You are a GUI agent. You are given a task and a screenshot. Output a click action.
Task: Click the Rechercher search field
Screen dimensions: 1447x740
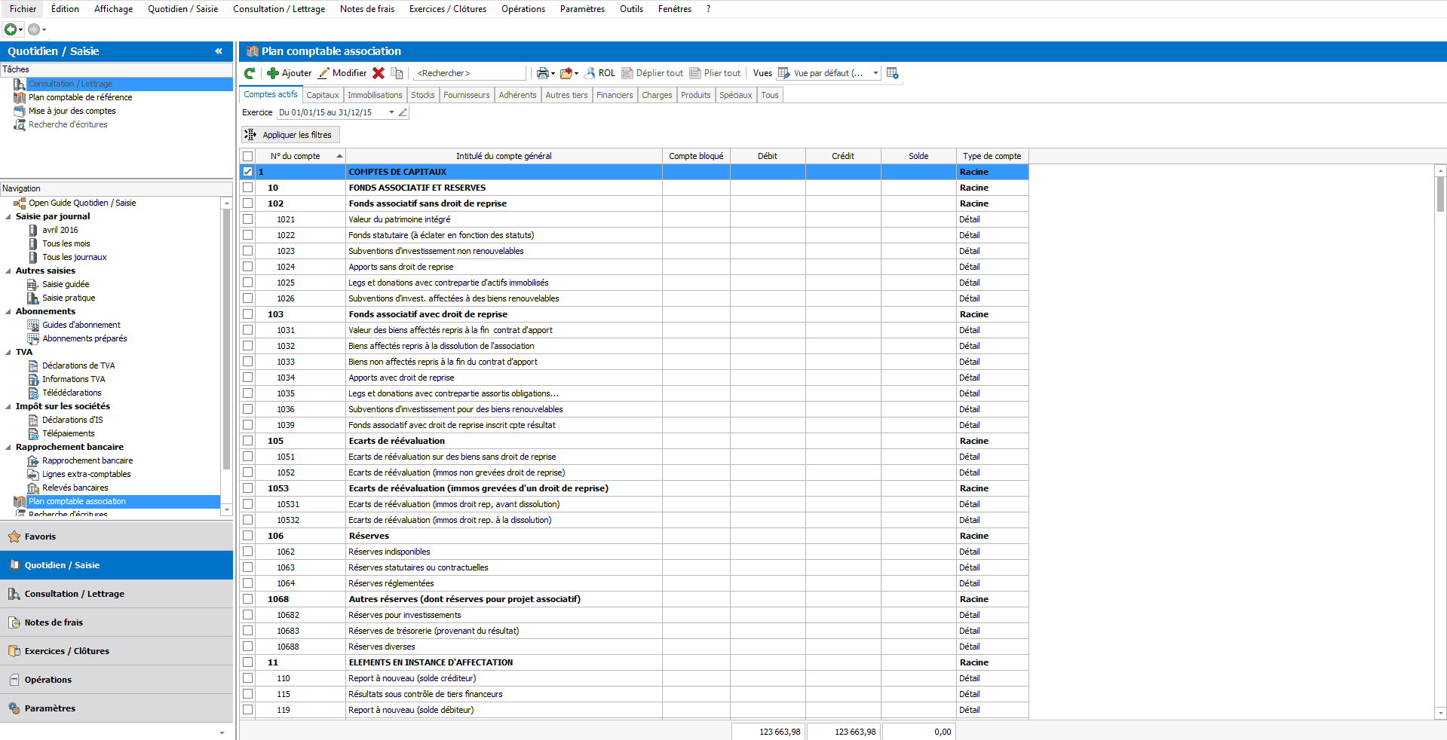470,73
